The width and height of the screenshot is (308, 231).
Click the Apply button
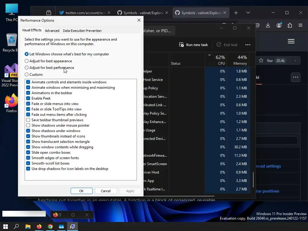[130, 191]
